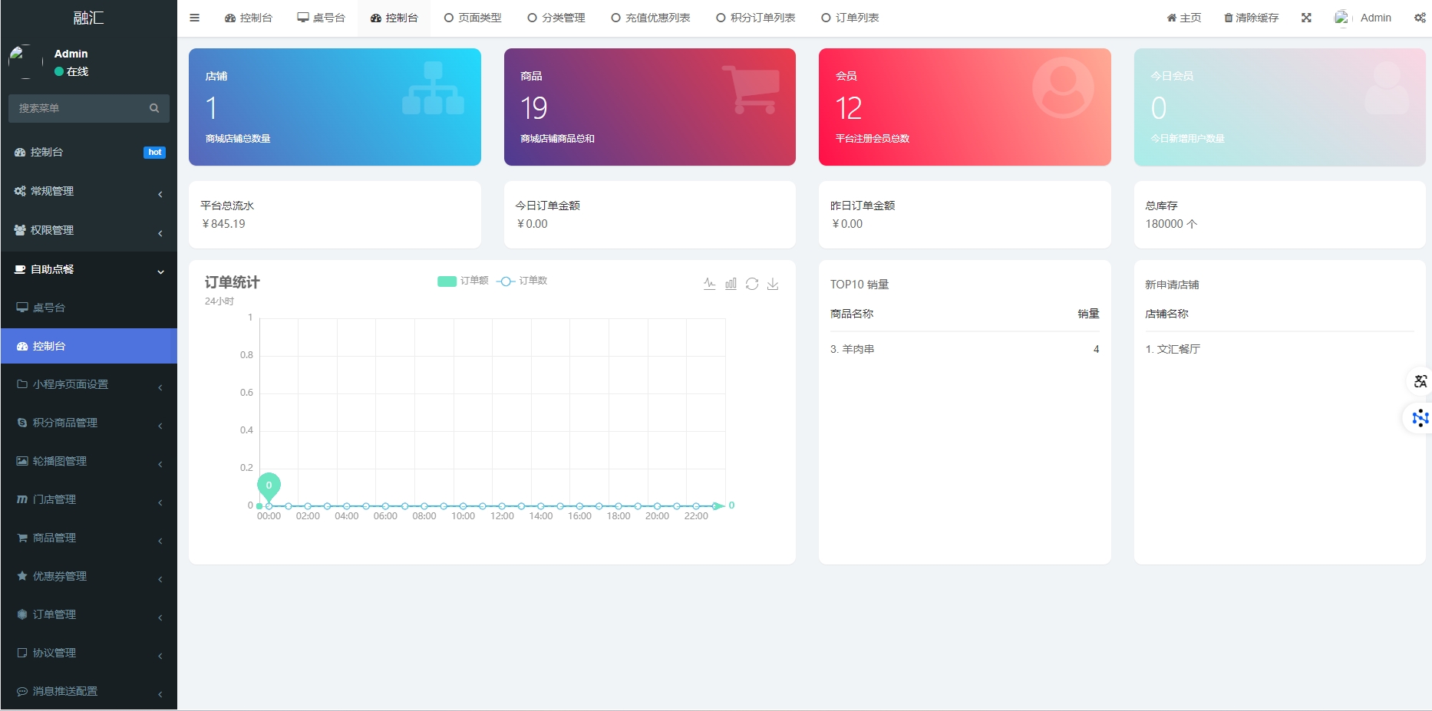Expand 门店管理 submenu
Image resolution: width=1432 pixels, height=711 pixels.
point(89,499)
